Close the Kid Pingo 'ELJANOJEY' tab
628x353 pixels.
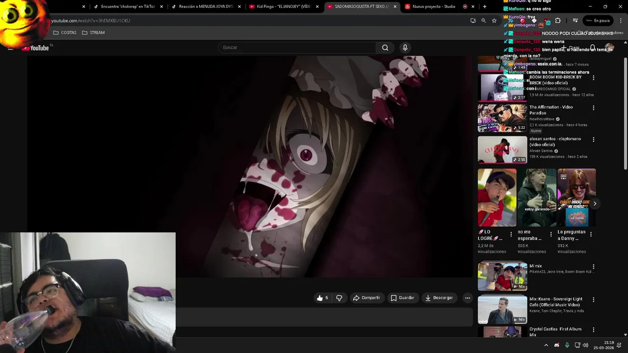point(317,6)
